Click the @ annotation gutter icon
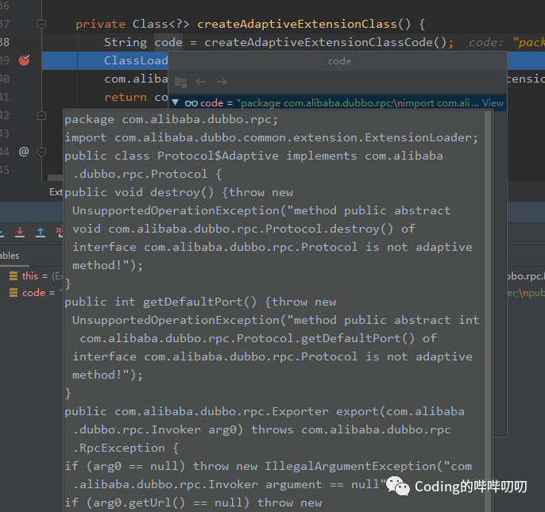This screenshot has height=512, width=545. [x=24, y=152]
